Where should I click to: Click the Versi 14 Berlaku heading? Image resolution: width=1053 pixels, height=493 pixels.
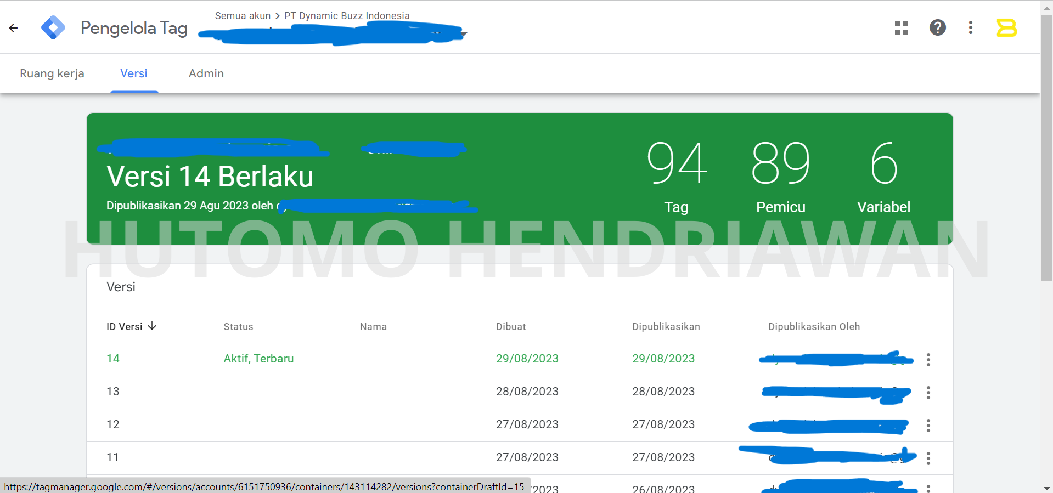[x=210, y=177]
